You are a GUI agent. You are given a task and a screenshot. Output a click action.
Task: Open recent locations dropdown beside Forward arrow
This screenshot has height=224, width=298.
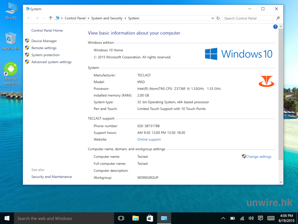pyautogui.click(x=44, y=18)
